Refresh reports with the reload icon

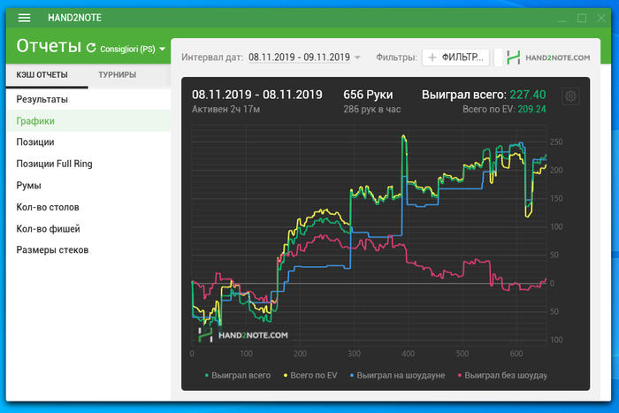pyautogui.click(x=91, y=48)
